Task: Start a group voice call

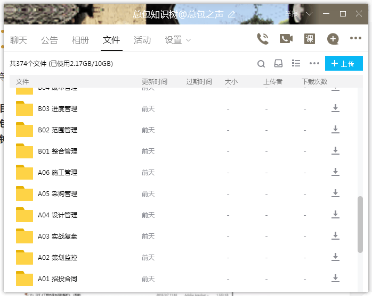Action: (263, 38)
